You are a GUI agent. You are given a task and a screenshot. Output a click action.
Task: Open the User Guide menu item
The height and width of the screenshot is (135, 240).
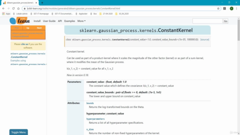[49, 21]
